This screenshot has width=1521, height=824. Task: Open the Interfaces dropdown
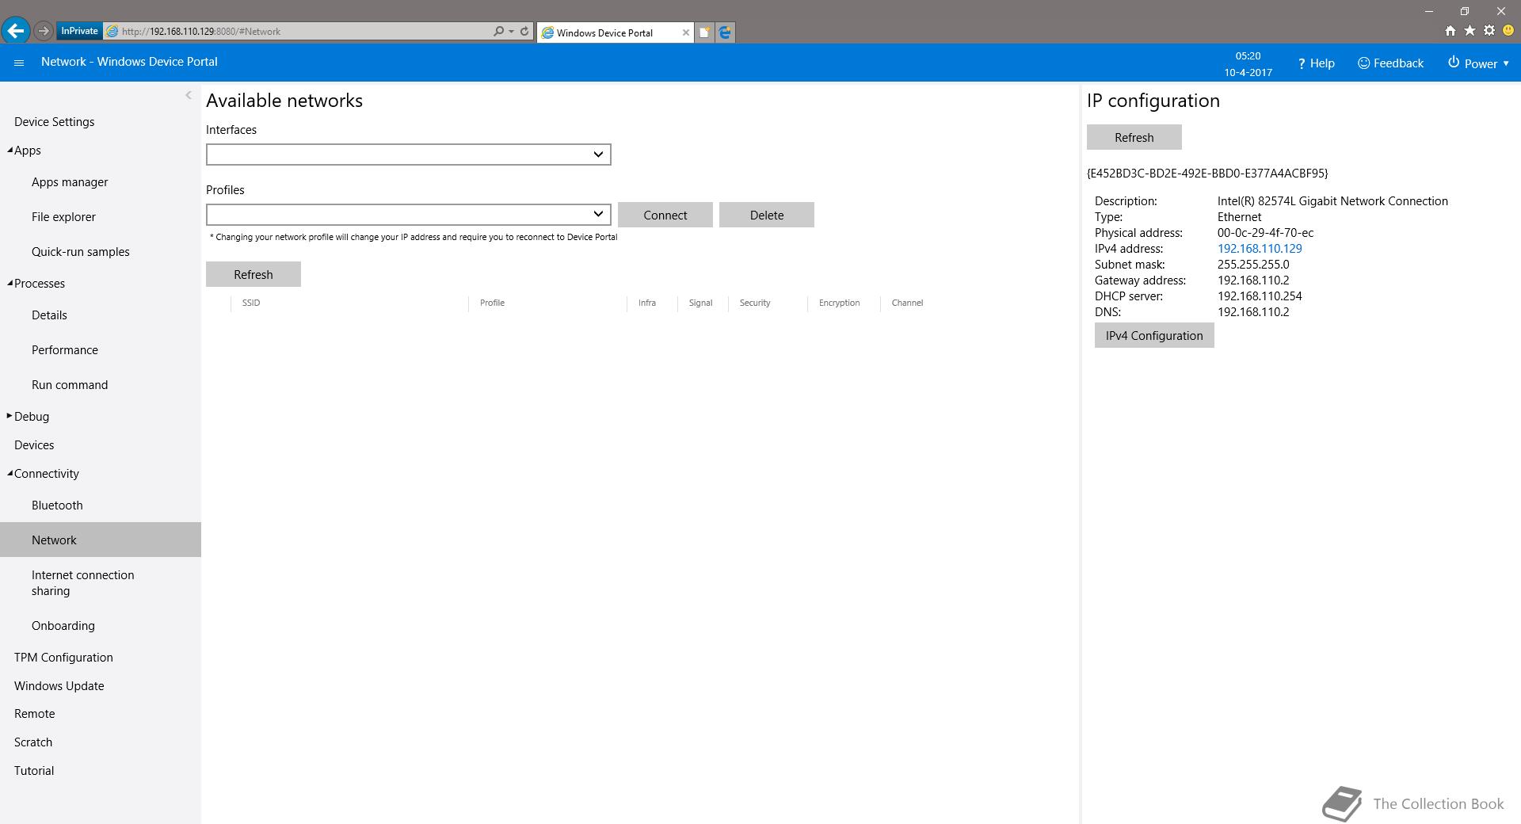[409, 154]
